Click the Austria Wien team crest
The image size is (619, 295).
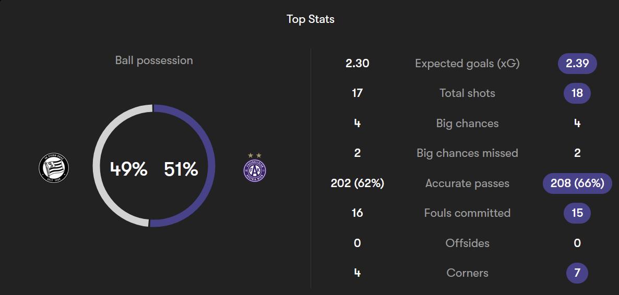pos(255,169)
